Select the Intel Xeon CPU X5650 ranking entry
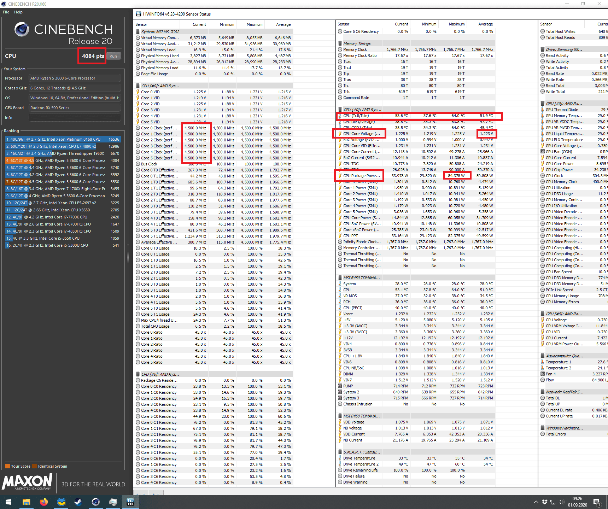 (x=63, y=210)
